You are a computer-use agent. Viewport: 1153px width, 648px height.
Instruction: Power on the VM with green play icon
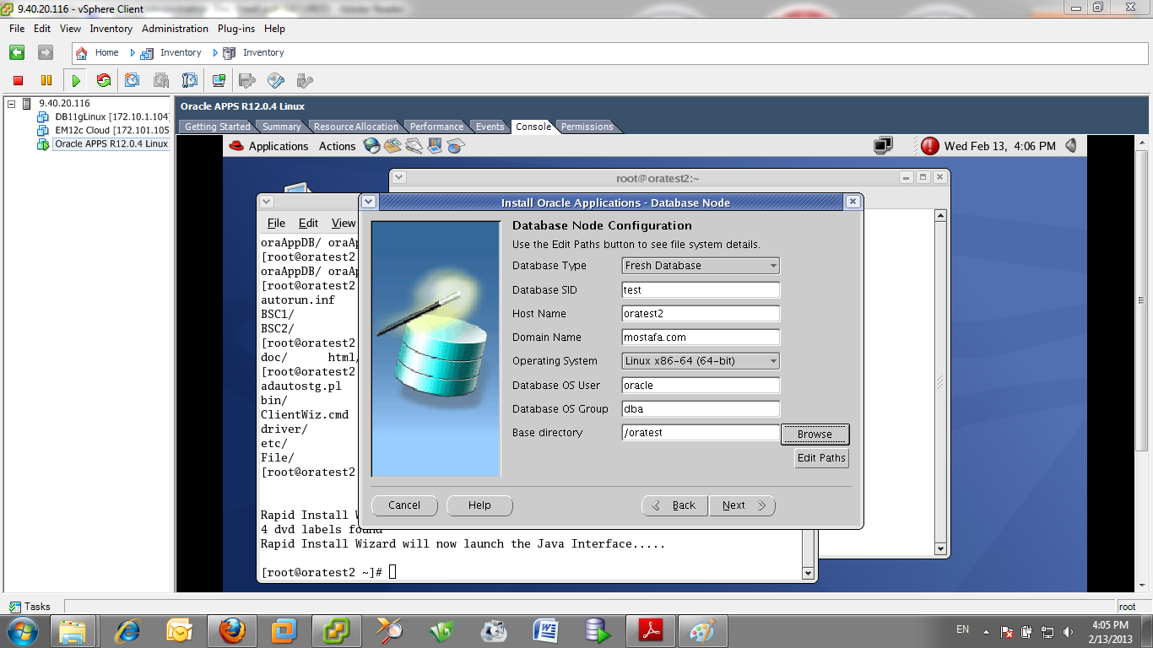pos(76,80)
